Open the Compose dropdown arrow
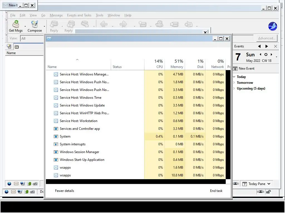285x213 pixels. (x=44, y=26)
